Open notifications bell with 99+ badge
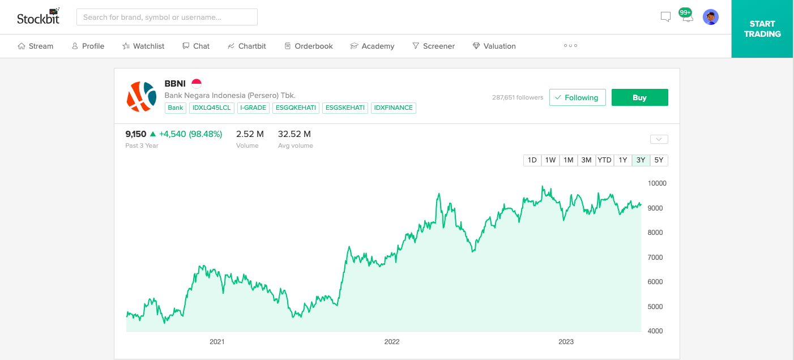The width and height of the screenshot is (794, 360). [687, 16]
